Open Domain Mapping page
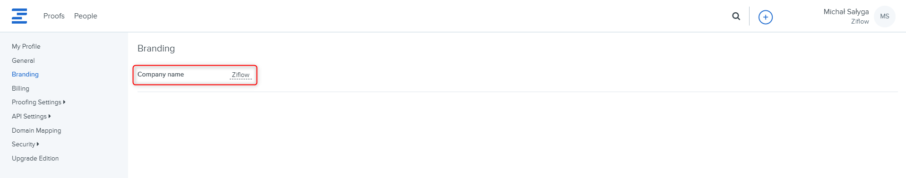 click(36, 130)
